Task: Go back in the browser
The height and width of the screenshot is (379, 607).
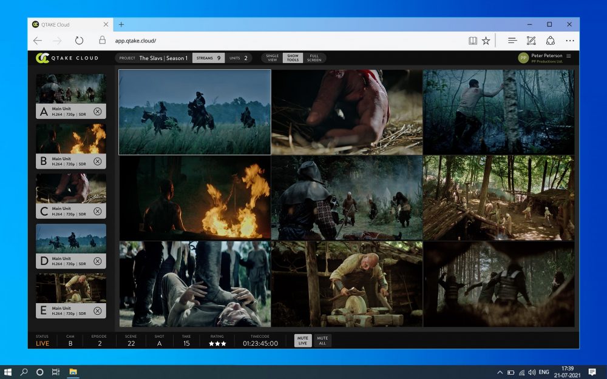Action: pyautogui.click(x=38, y=41)
